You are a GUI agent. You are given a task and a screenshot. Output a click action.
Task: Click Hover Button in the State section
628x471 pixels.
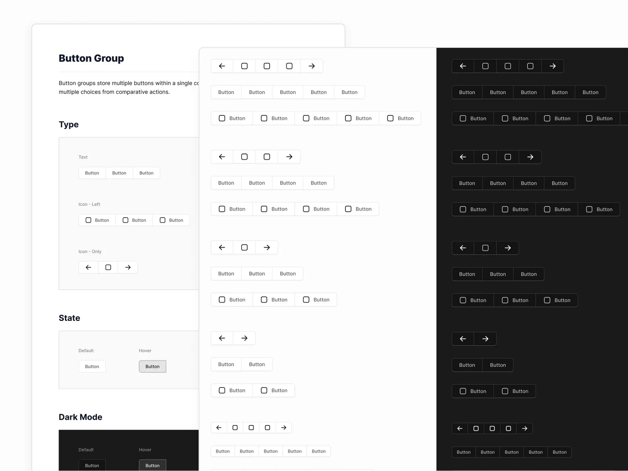point(152,366)
